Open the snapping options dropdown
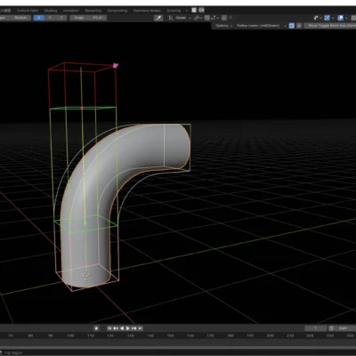This screenshot has height=356, width=356. coord(214,18)
